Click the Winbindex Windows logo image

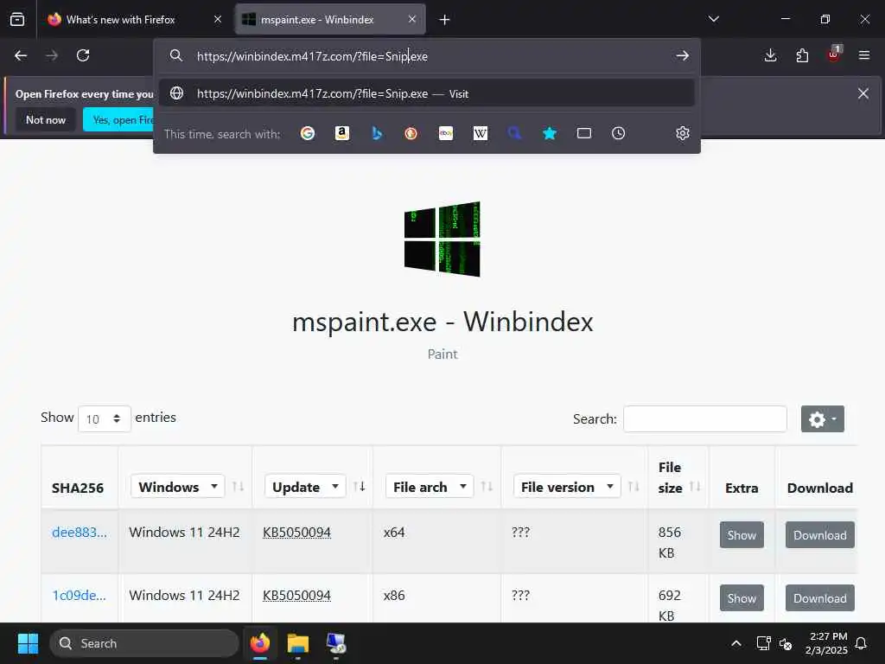coord(442,239)
